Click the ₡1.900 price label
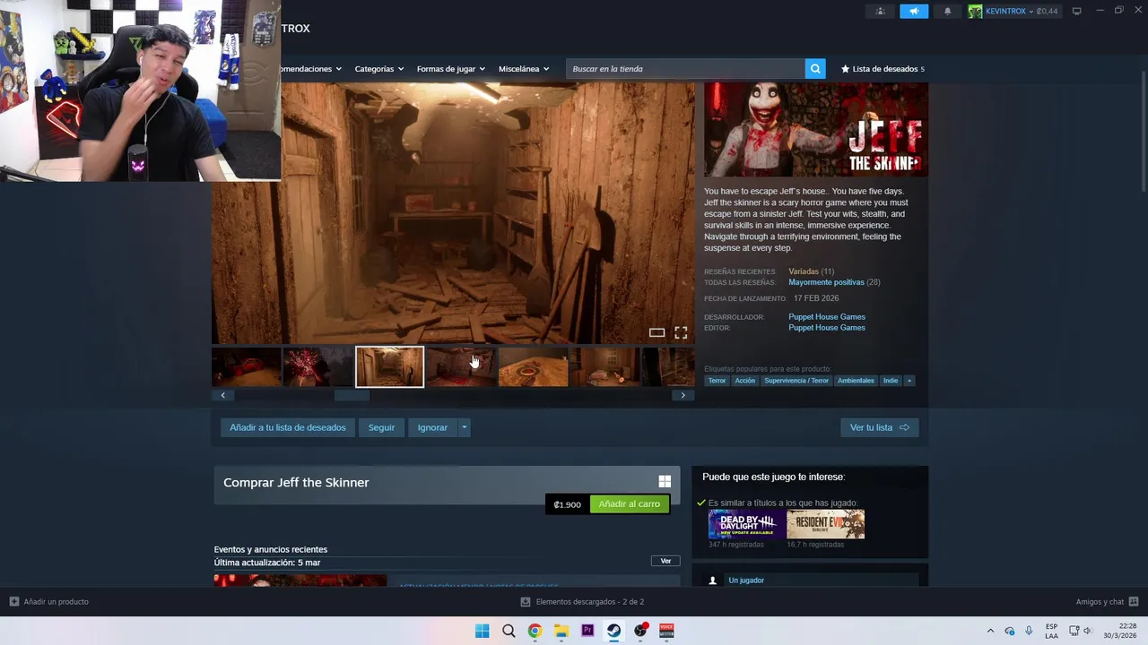 point(568,504)
